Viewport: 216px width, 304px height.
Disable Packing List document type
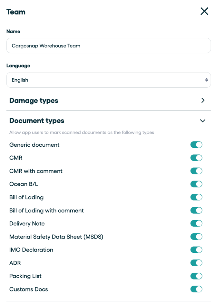(196, 276)
